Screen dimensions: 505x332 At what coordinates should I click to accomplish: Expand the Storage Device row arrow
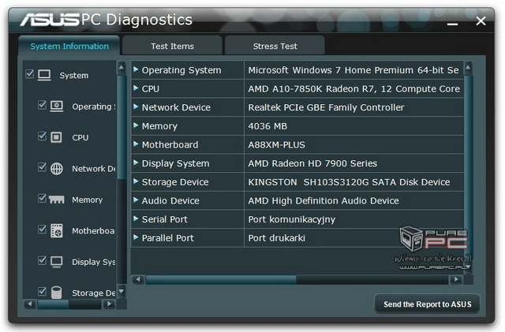pos(136,181)
